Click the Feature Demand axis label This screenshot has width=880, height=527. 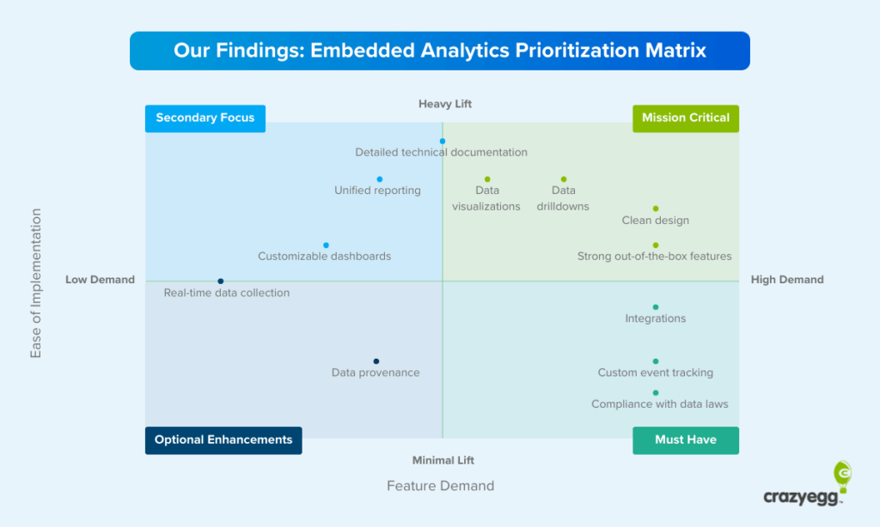point(440,487)
